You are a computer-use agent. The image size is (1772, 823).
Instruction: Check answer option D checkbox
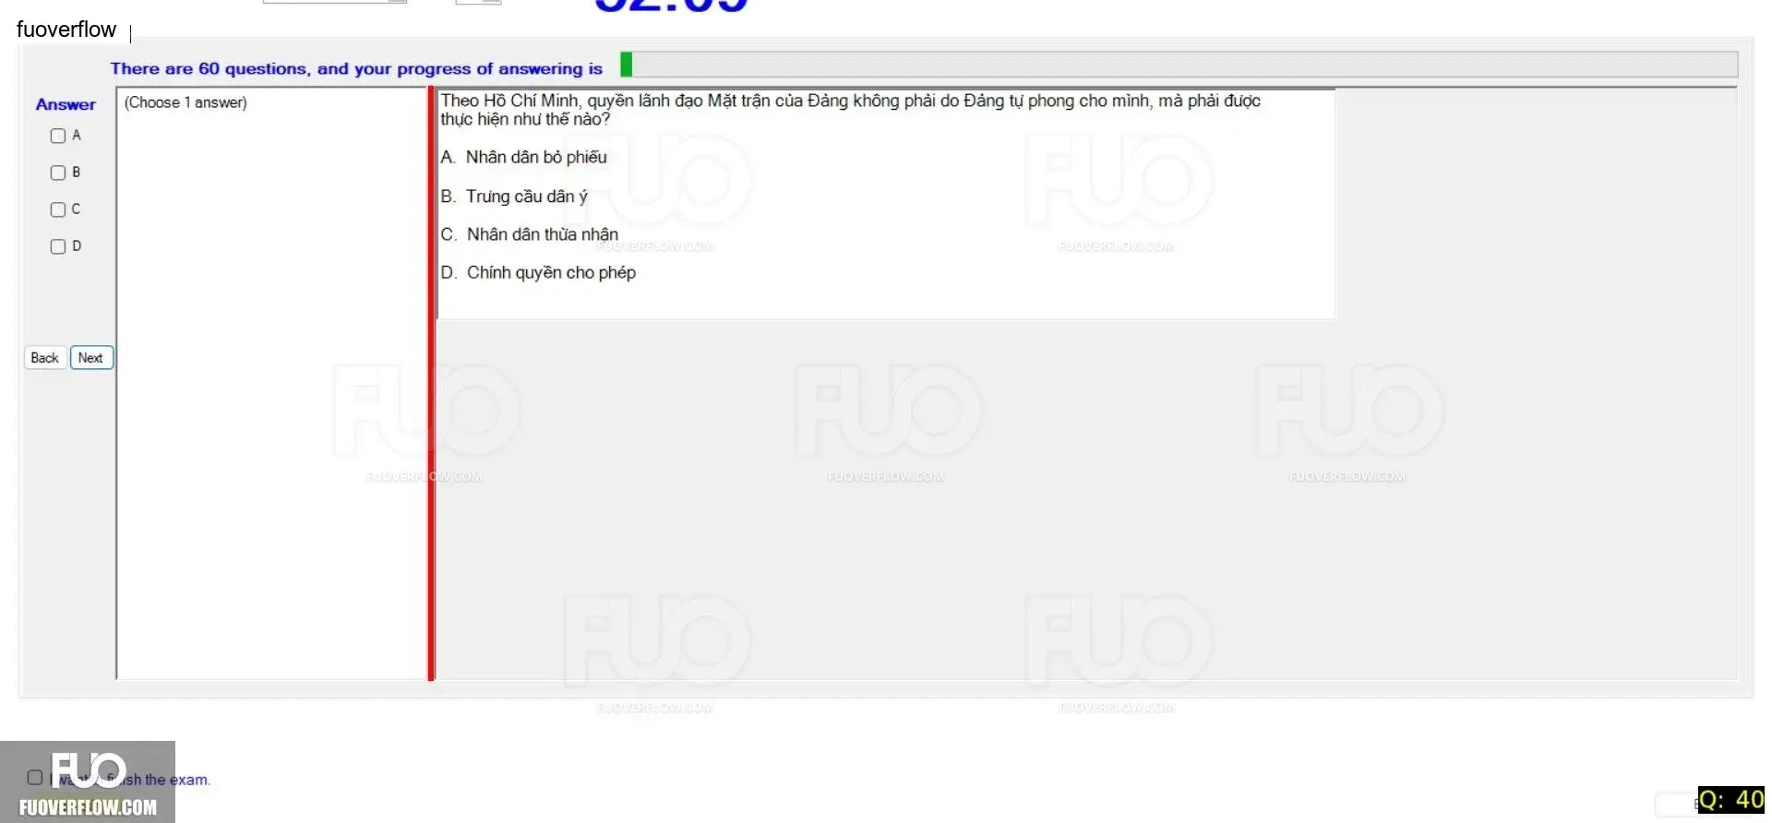tap(58, 246)
